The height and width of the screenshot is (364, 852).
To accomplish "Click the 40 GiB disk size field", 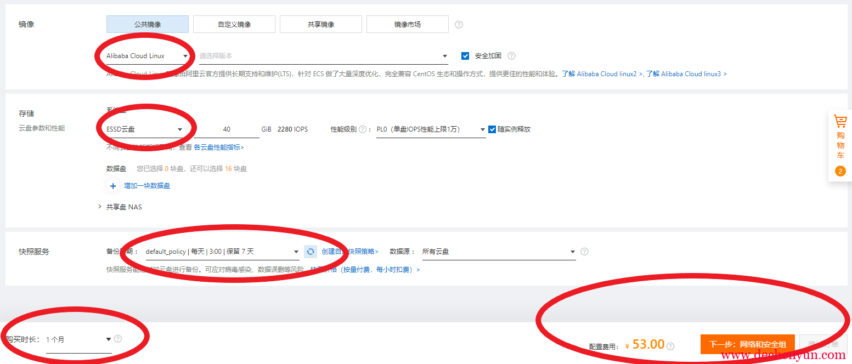I will [x=227, y=129].
